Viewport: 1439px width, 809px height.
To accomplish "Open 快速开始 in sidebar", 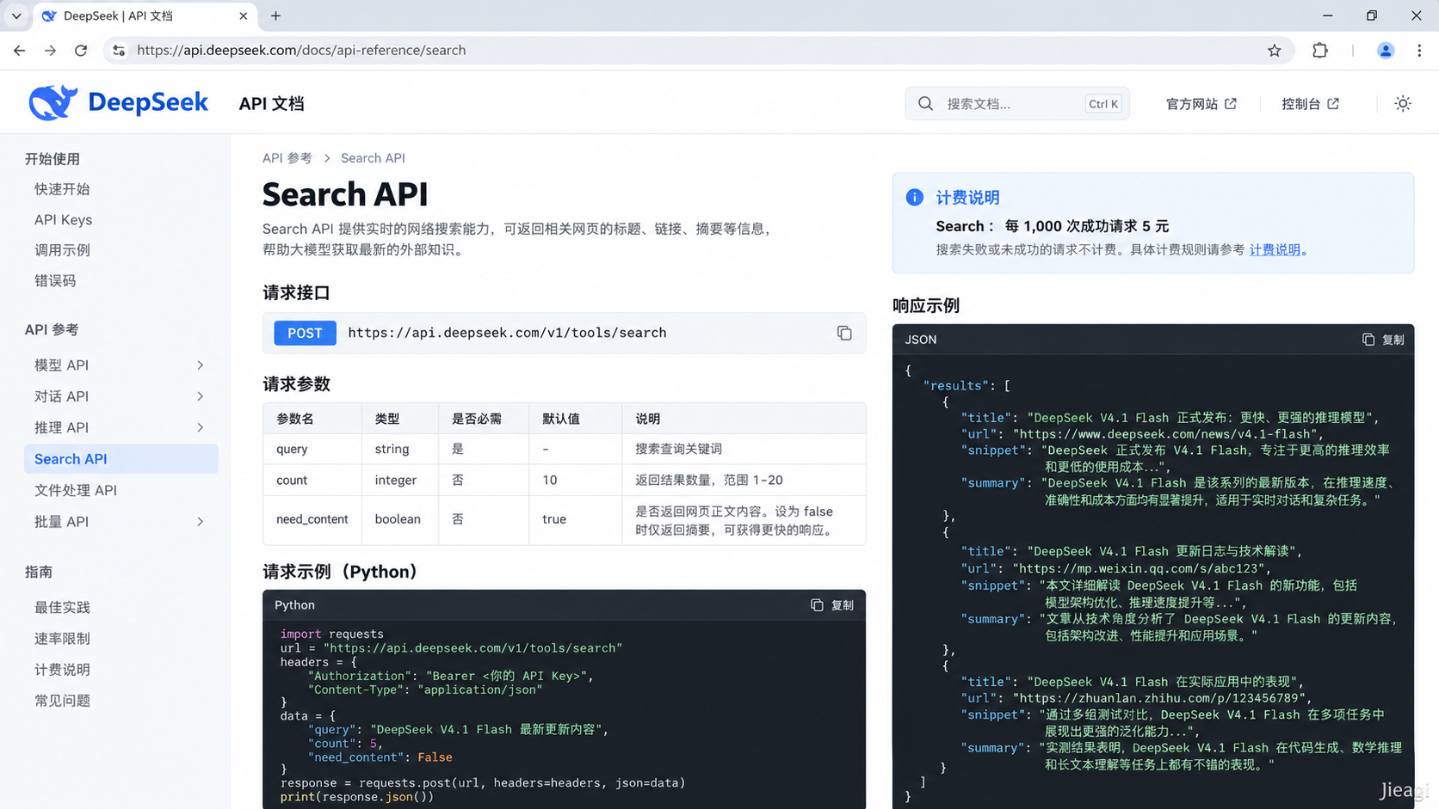I will coord(62,189).
